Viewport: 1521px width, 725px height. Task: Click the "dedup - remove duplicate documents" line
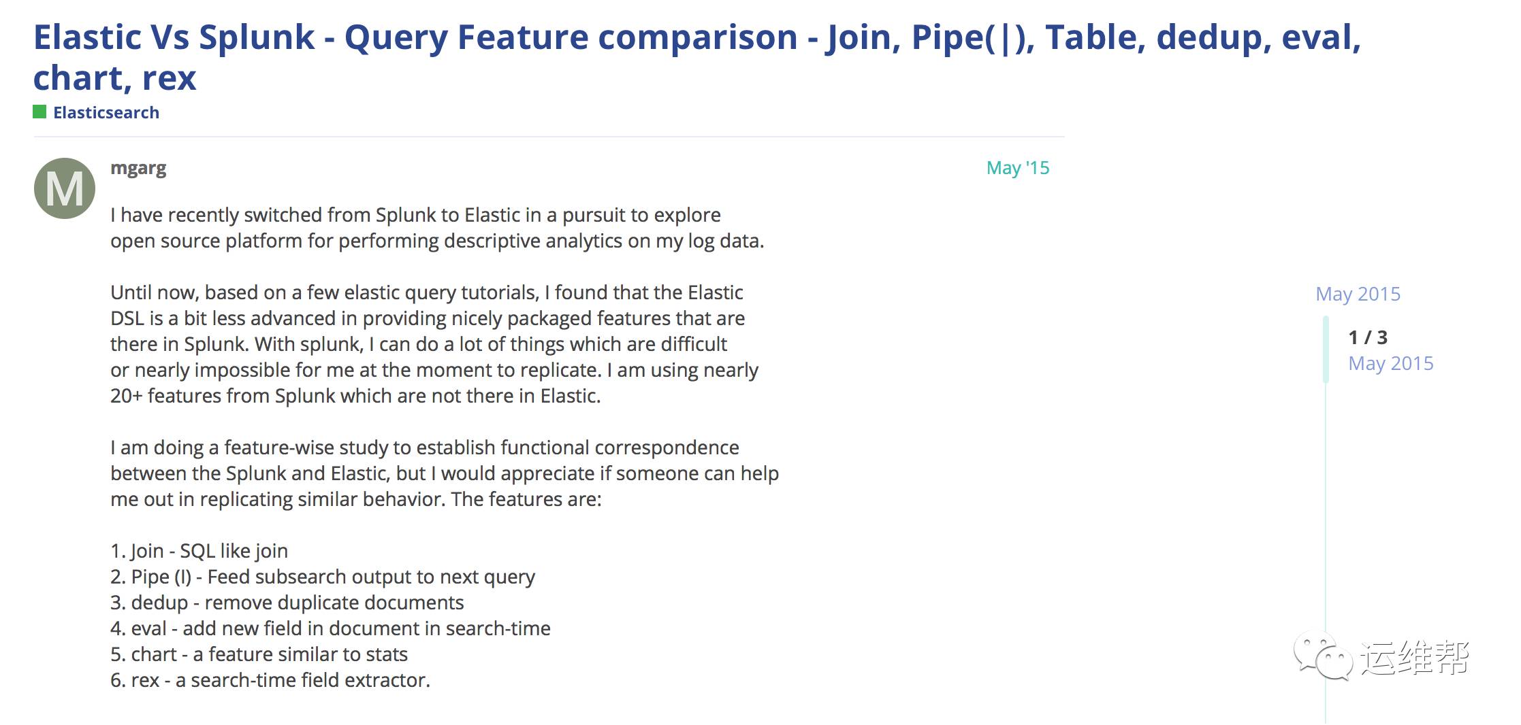pyautogui.click(x=287, y=603)
